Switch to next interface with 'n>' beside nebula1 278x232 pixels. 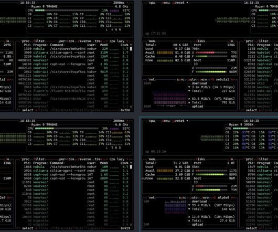pos(233,79)
